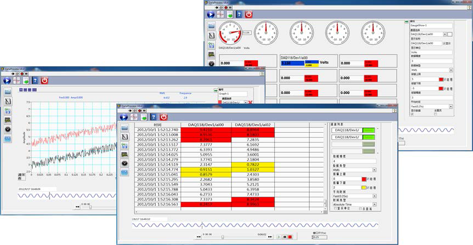Screen dimensions: 473x245
Task: Click the red stop button in the table window playback bar
Action: coord(290,237)
